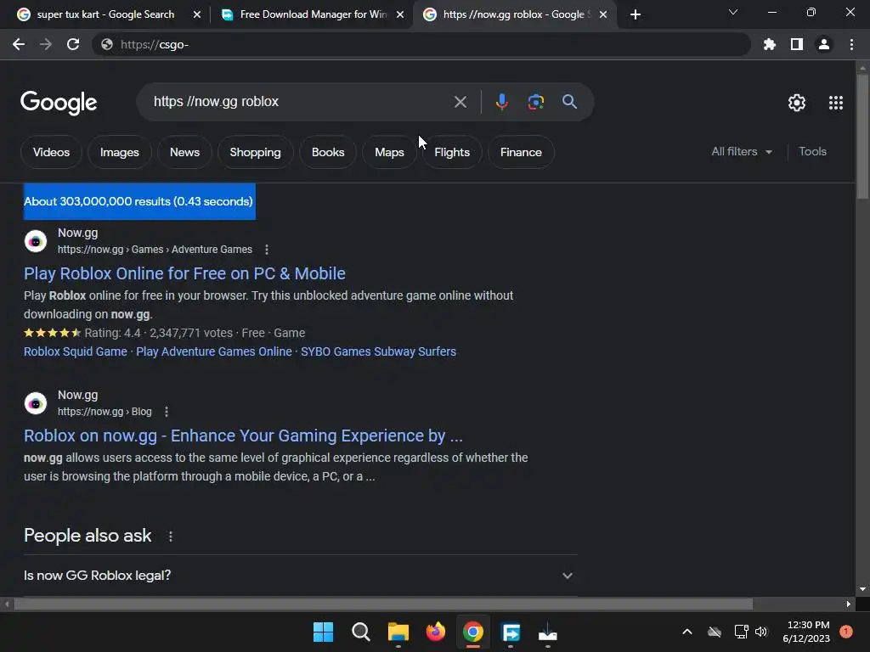Expand 'Is now GG Roblox legal?' question
Image resolution: width=870 pixels, height=652 pixels.
point(300,576)
